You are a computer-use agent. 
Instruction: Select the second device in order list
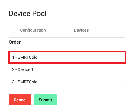coord(67,69)
